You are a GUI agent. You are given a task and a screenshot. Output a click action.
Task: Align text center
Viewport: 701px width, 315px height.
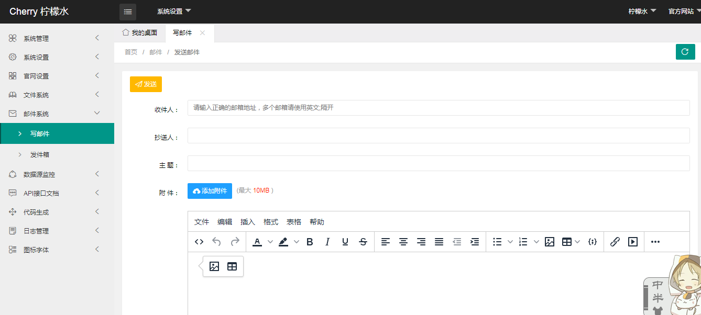pyautogui.click(x=403, y=242)
